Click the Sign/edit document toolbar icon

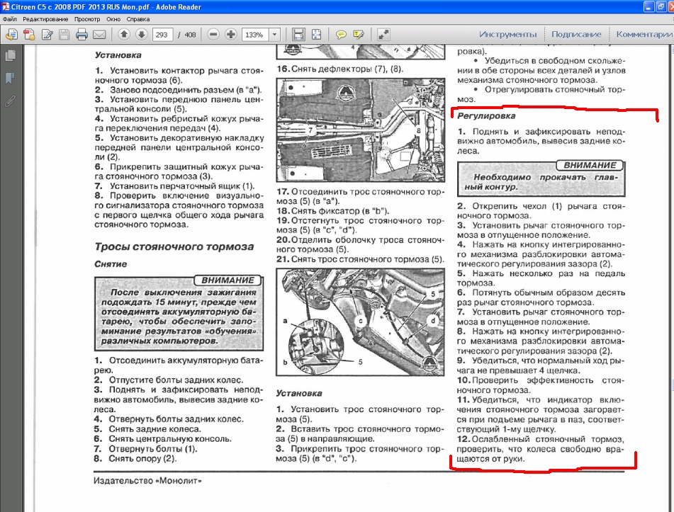pos(47,35)
